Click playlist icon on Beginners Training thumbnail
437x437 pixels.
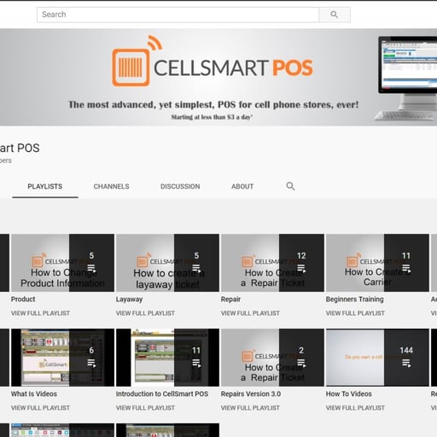coord(406,268)
